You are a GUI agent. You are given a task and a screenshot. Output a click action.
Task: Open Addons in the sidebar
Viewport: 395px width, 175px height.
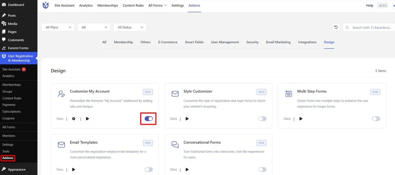click(8, 158)
